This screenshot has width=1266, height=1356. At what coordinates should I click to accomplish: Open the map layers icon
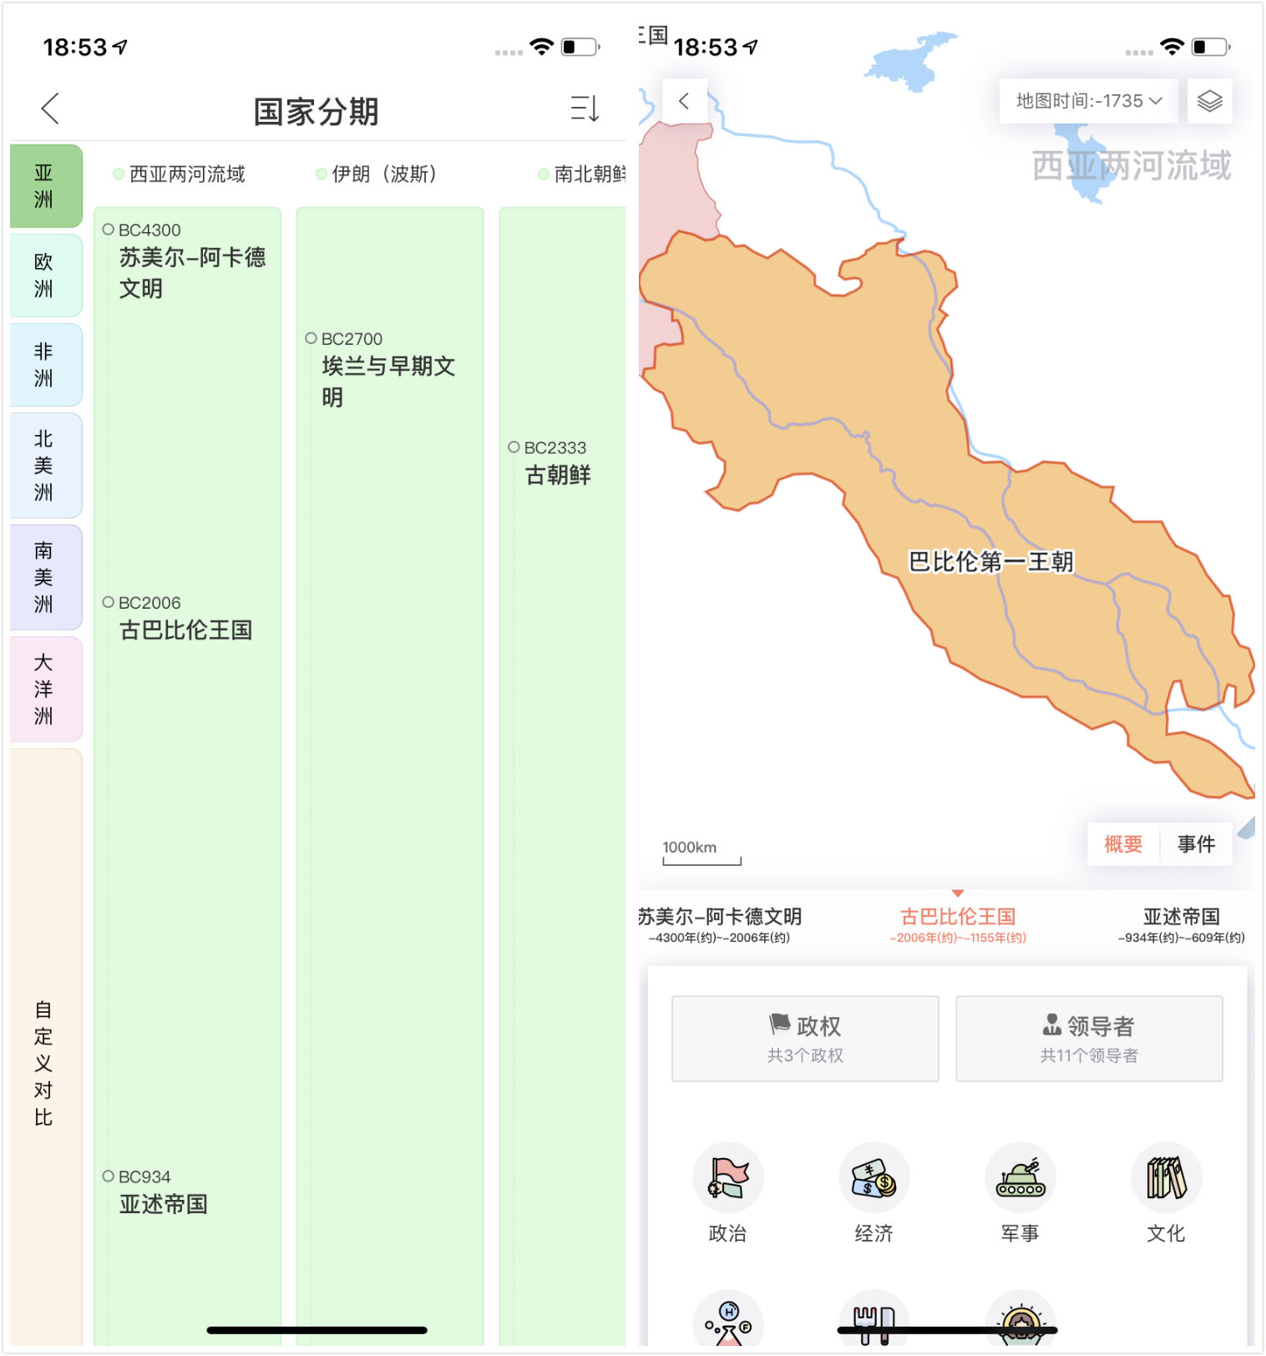pos(1209,101)
